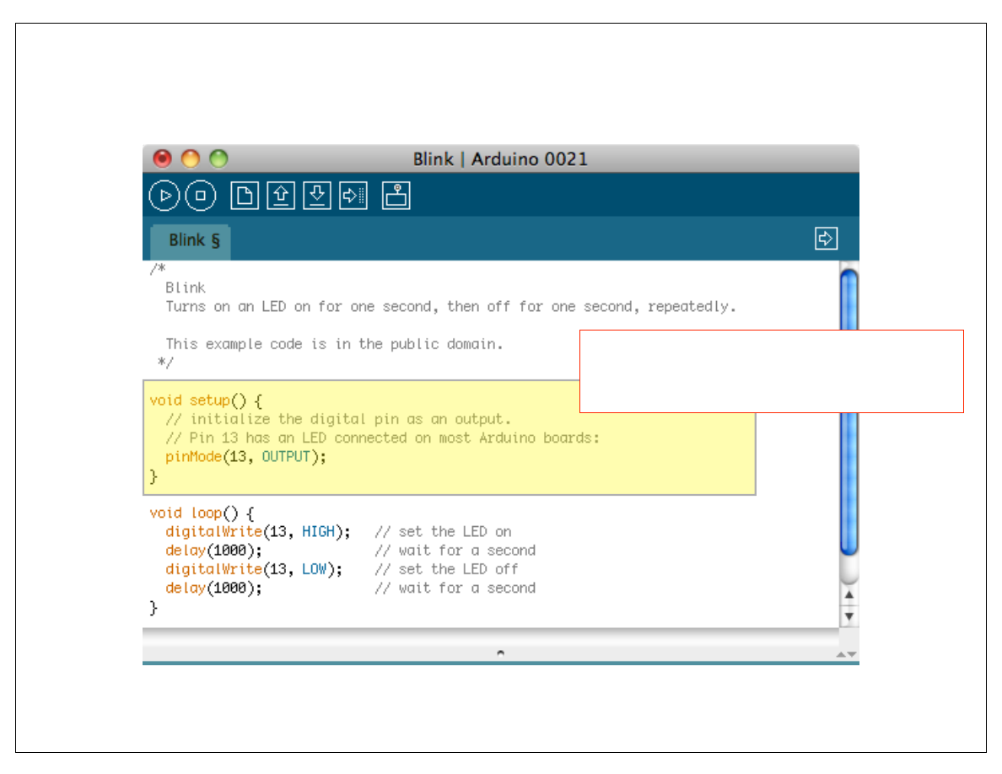1002x774 pixels.
Task: Click the window title 'Blink | Arduino 0021'
Action: (x=500, y=159)
